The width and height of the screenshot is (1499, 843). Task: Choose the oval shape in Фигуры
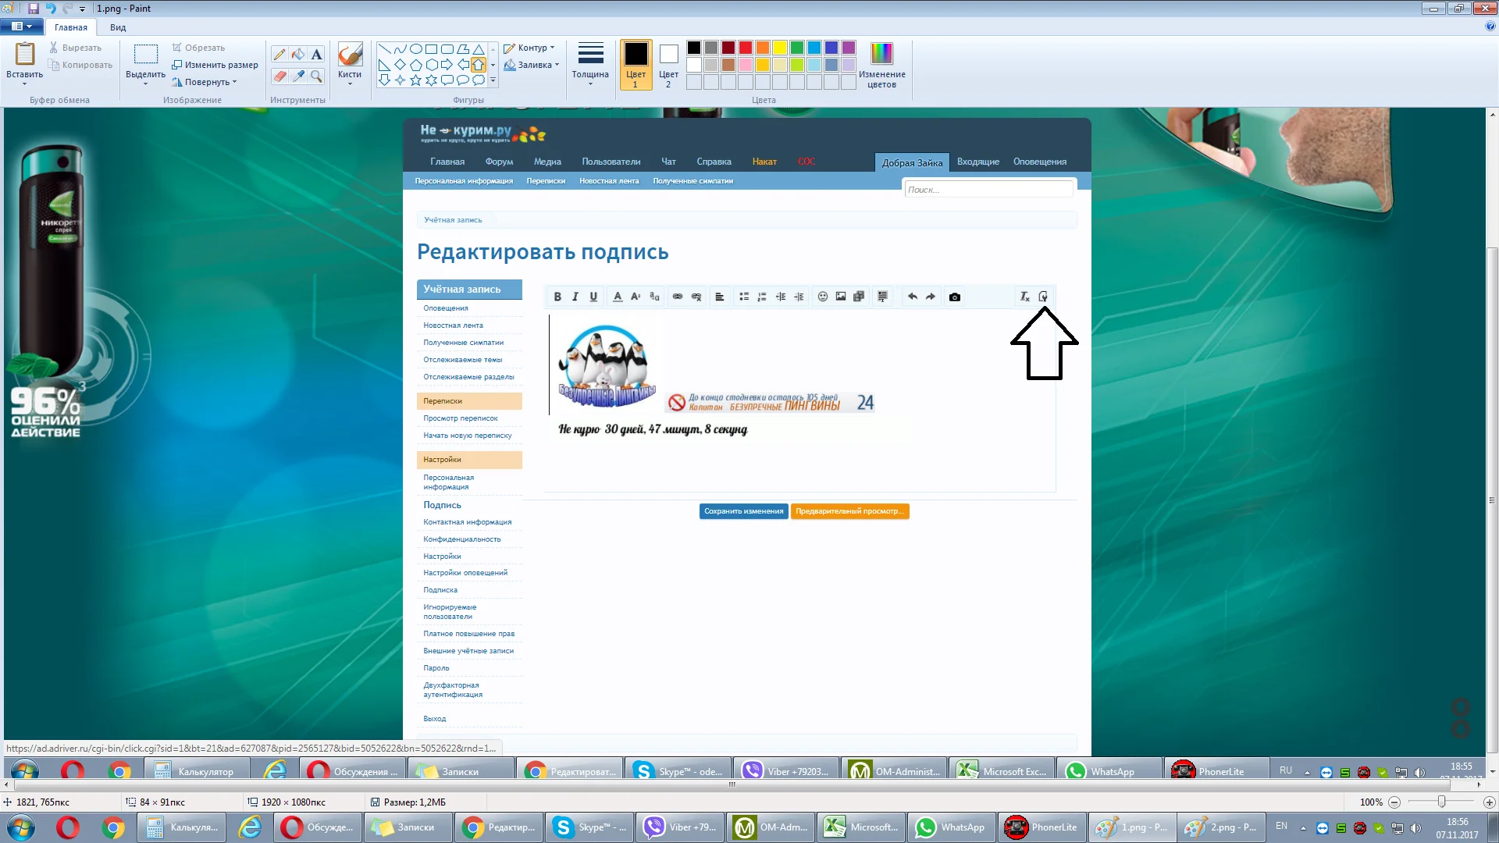tap(415, 48)
